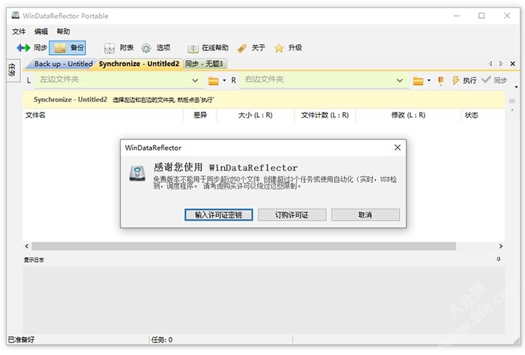Click the left arrow of horizontal scrollbar
Viewport: 525px width, 355px height.
click(27, 246)
